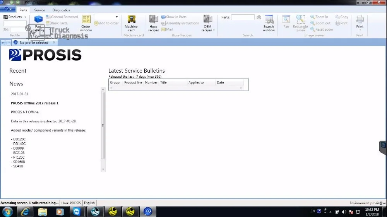Image resolution: width=387 pixels, height=217 pixels.
Task: Click Reset zoom in Image viewer
Action: pyautogui.click(x=322, y=29)
